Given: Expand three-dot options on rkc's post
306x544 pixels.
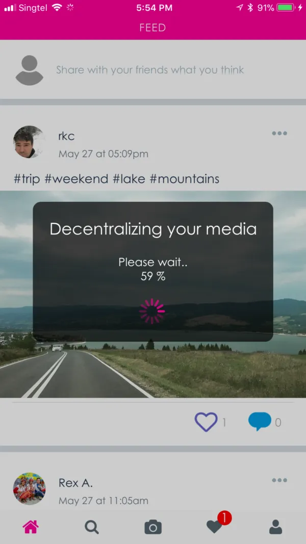Looking at the screenshot, I should [279, 133].
